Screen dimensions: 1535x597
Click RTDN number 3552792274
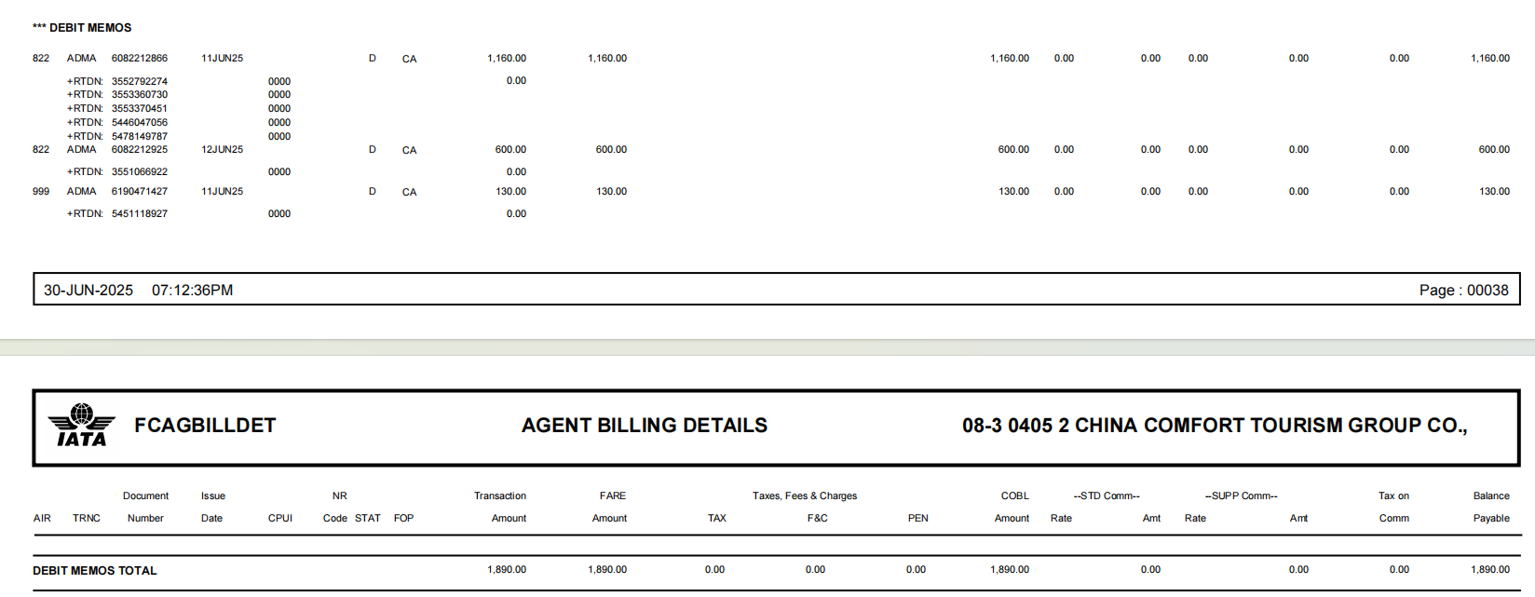(140, 82)
